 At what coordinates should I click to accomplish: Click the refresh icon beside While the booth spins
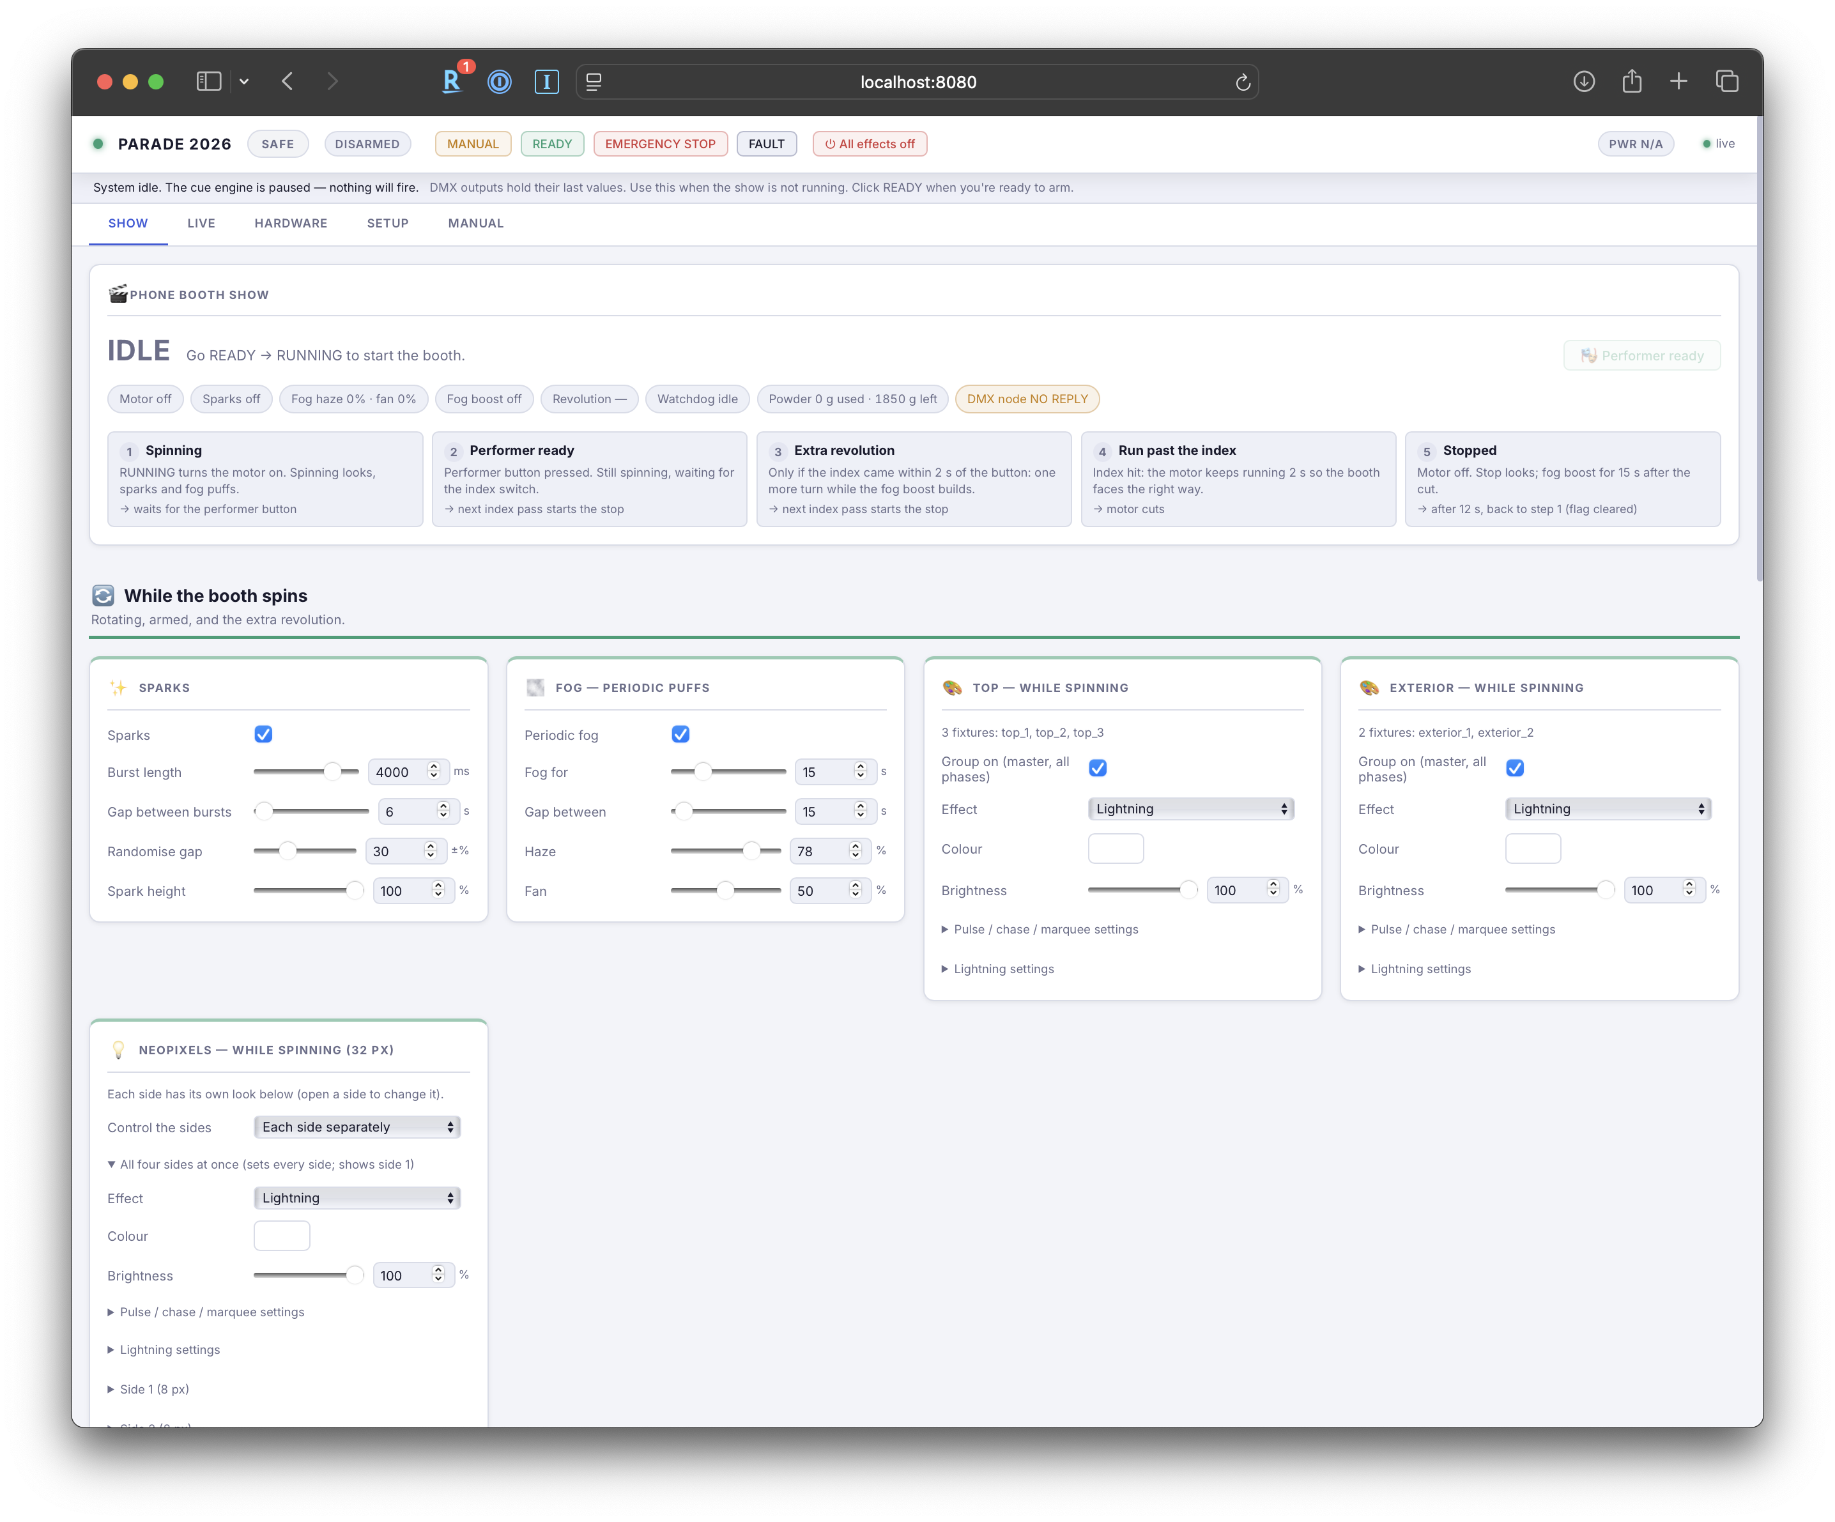point(103,596)
